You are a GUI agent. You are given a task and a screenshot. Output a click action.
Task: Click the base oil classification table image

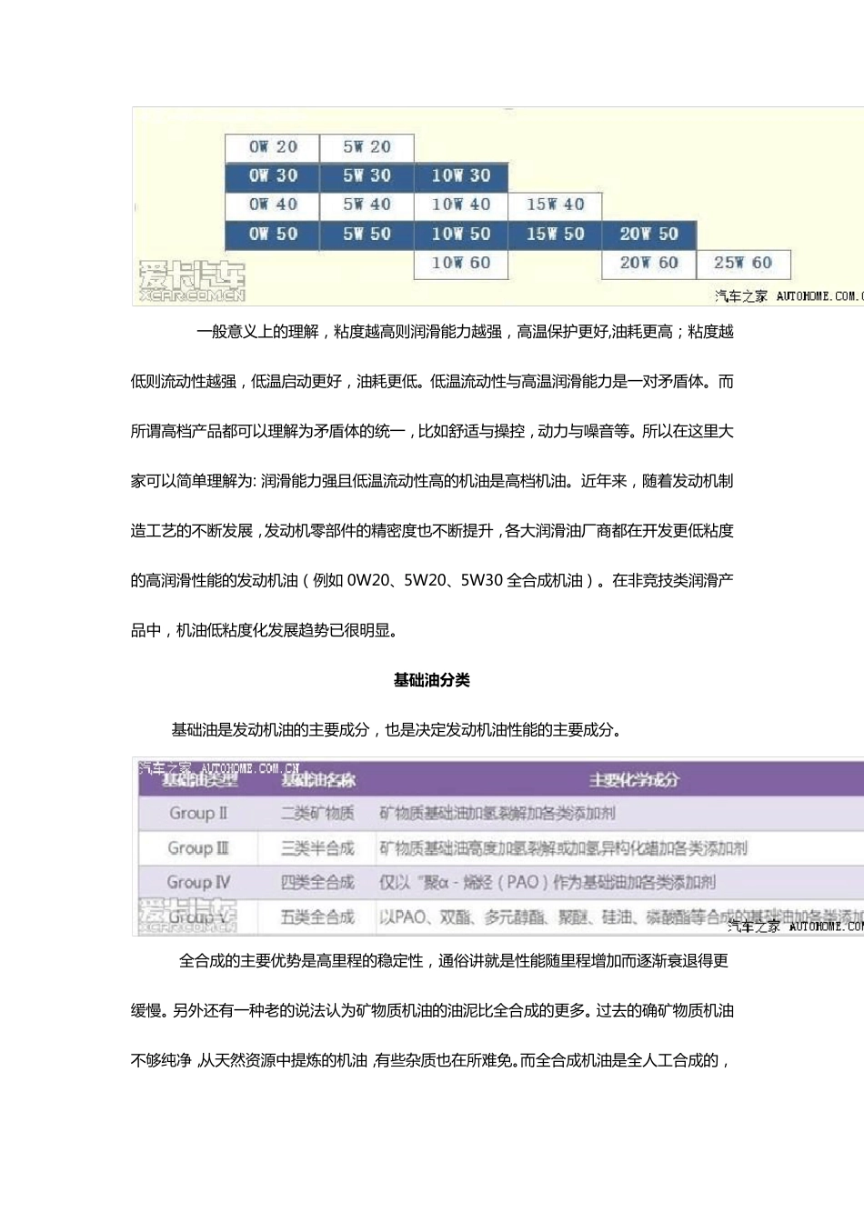point(497,846)
